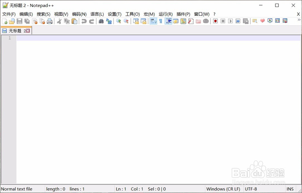Viewport: 302px width, 193px height.
Task: Click the compare list plugin icon
Action: click(x=277, y=21)
